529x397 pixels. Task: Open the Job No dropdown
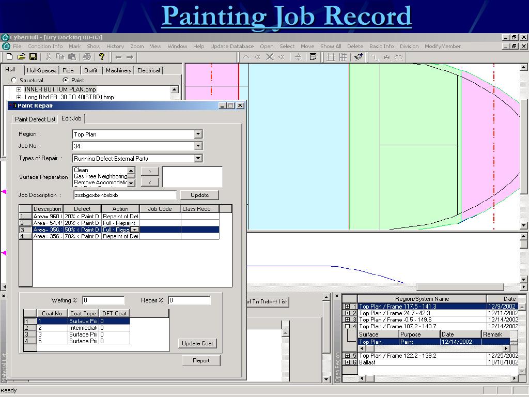[x=198, y=146]
